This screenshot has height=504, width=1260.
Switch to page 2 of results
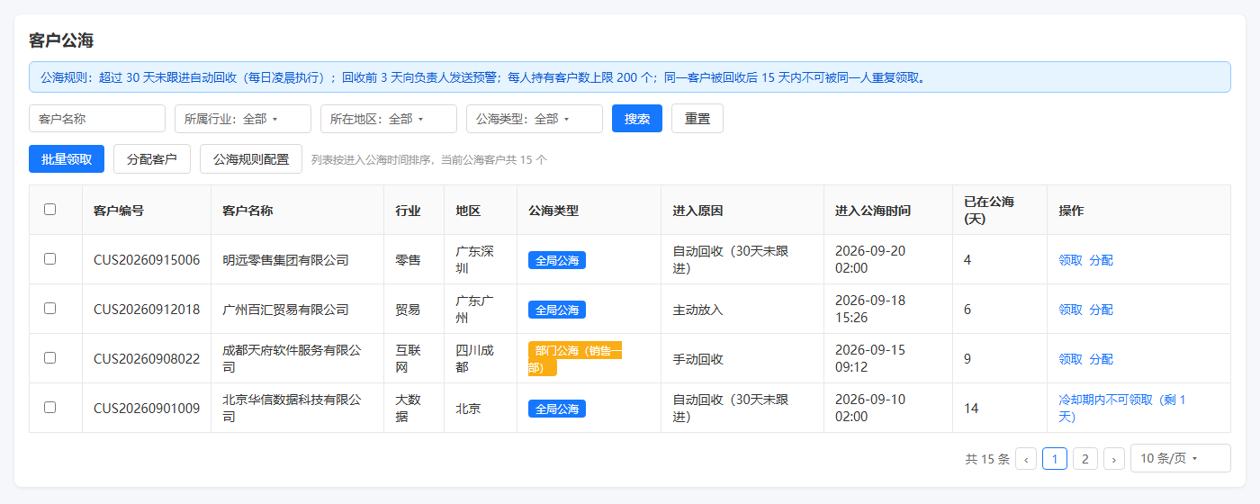click(1085, 459)
